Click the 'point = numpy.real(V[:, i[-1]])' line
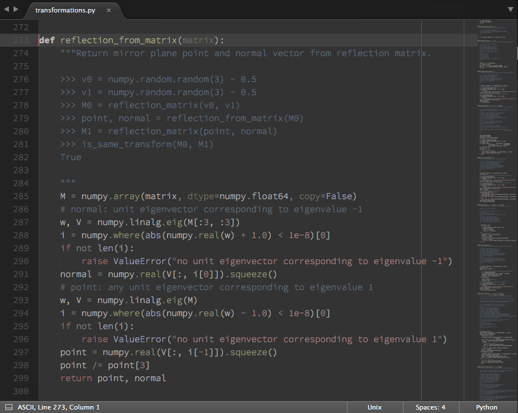Screen dimensions: 518x413 169,352
